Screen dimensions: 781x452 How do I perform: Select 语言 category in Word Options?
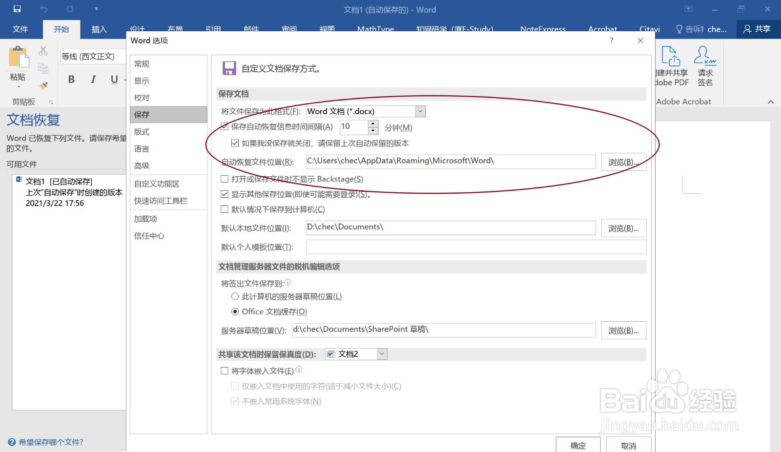click(168, 149)
